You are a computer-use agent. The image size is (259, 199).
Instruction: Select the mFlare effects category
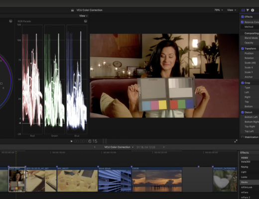coord(245,193)
